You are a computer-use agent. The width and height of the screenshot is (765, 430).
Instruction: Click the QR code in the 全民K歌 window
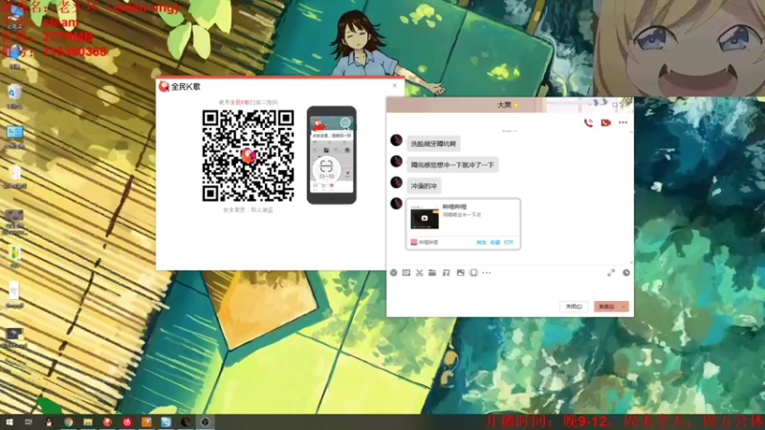click(248, 156)
